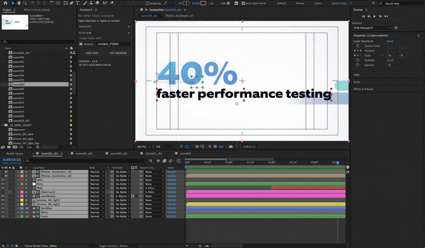The width and height of the screenshot is (425, 248).
Task: Open the show channel color management icon
Action: (x=210, y=146)
